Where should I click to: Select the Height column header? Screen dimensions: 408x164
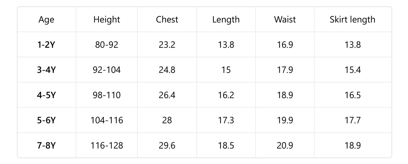click(x=107, y=20)
